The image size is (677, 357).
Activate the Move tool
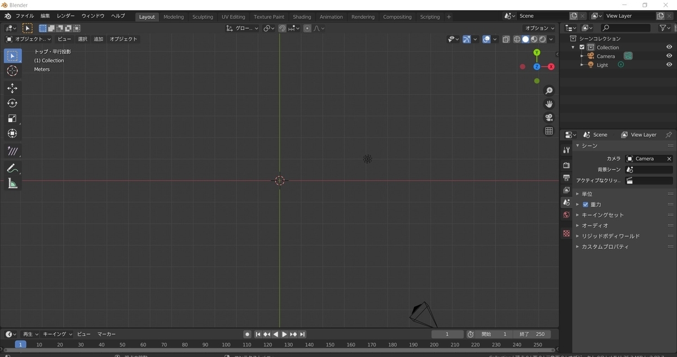12,88
